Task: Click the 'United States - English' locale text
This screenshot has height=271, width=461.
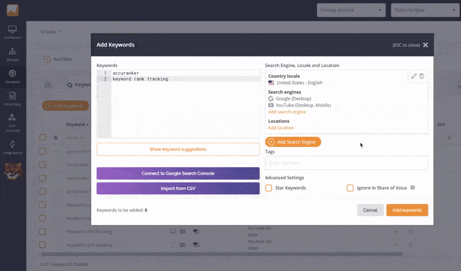Action: 299,82
